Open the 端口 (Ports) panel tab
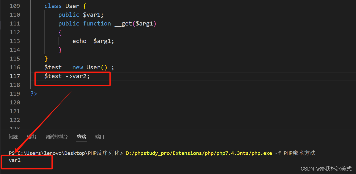Viewport: 356px width, 174px height. coord(99,137)
